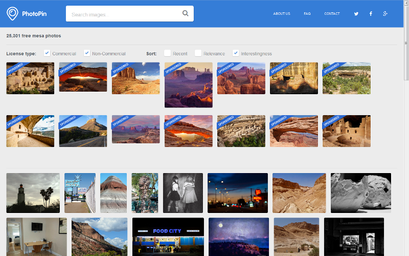Toggle the Interestingness sort checkbox
The height and width of the screenshot is (256, 409).
click(x=236, y=53)
